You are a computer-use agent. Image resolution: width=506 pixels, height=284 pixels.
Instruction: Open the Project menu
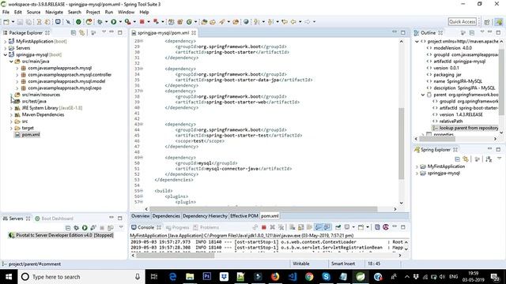[x=93, y=12]
